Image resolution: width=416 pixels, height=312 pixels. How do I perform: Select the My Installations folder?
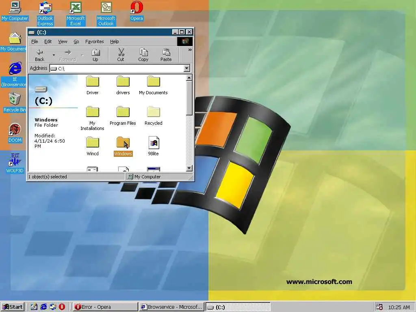92,118
